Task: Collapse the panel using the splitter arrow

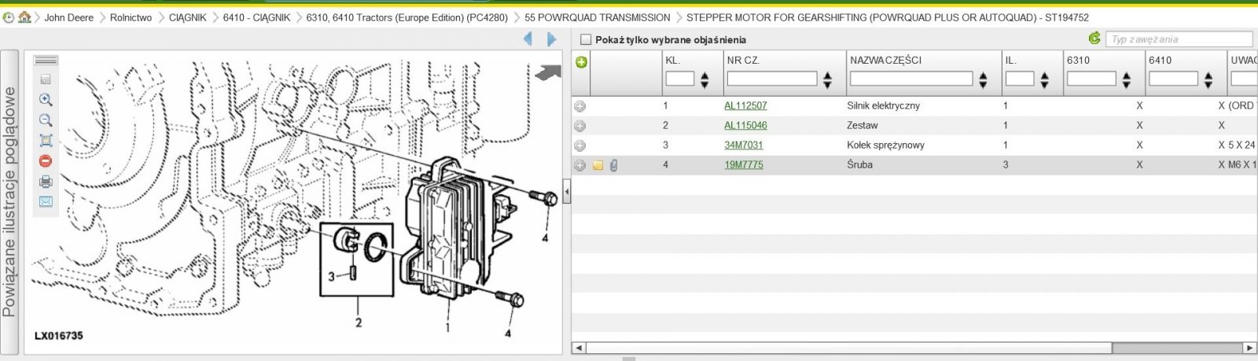Action: (567, 190)
